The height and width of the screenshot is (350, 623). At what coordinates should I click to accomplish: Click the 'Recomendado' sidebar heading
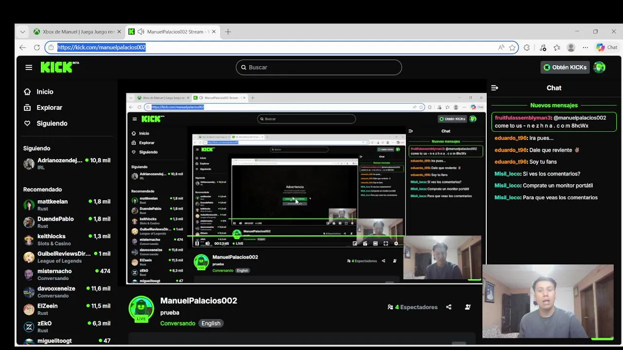pyautogui.click(x=42, y=190)
